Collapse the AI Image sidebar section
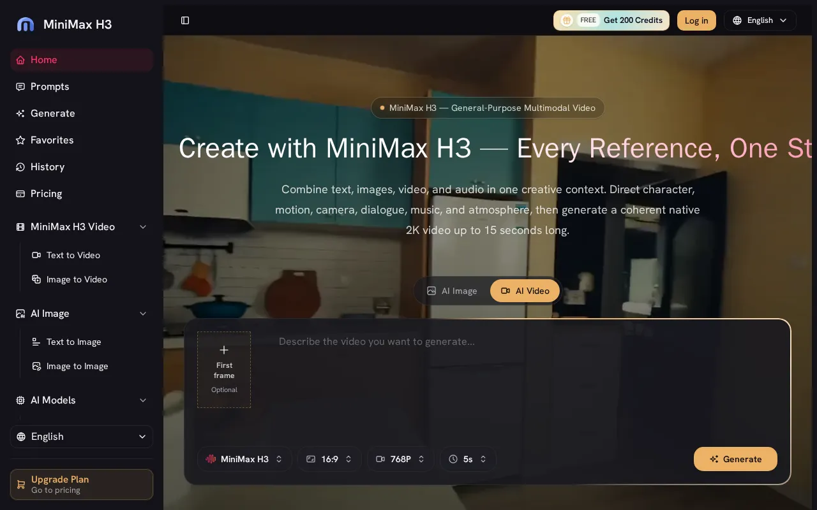This screenshot has height=510, width=817. pyautogui.click(x=143, y=314)
